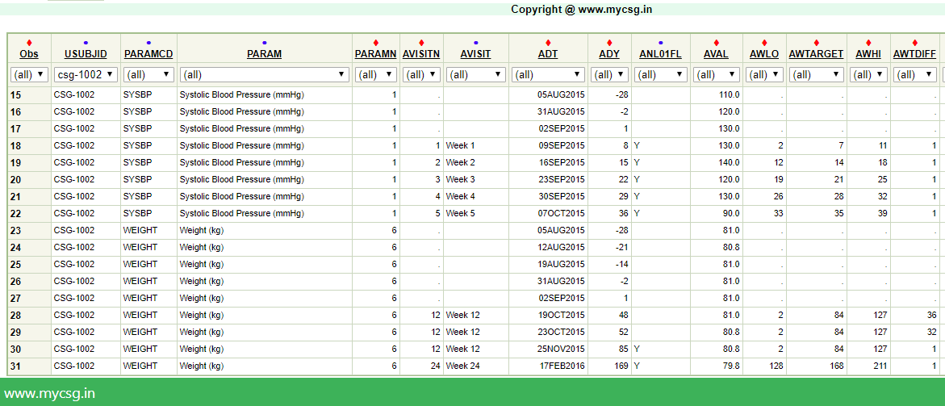
Task: Open the AVISIT filter dropdown
Action: pyautogui.click(x=475, y=75)
